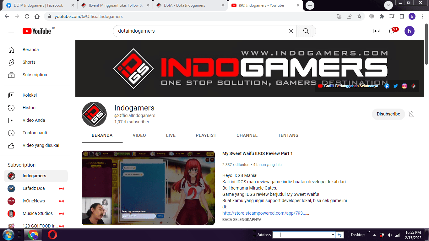This screenshot has height=241, width=429.
Task: Switch to the VIDEO channel tab
Action: pyautogui.click(x=139, y=135)
